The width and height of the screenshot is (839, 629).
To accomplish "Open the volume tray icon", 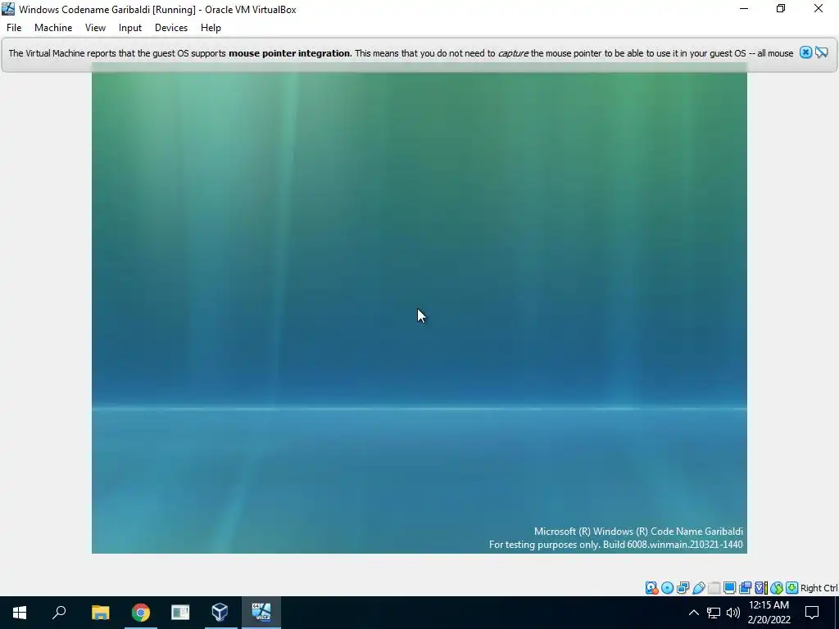I will tap(733, 613).
